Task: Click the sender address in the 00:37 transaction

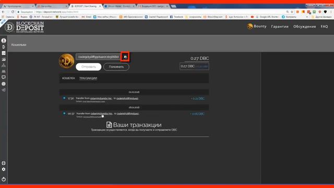Action: coord(102,114)
